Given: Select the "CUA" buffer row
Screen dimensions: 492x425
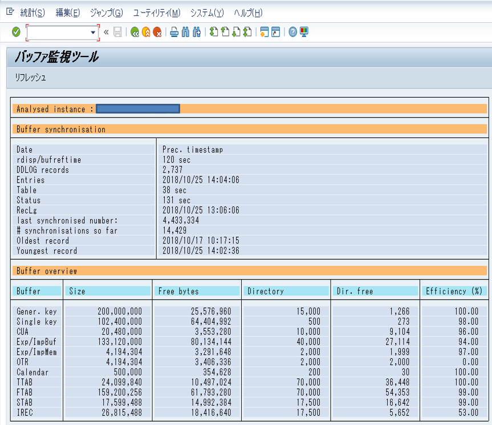Looking at the screenshot, I should [249, 332].
